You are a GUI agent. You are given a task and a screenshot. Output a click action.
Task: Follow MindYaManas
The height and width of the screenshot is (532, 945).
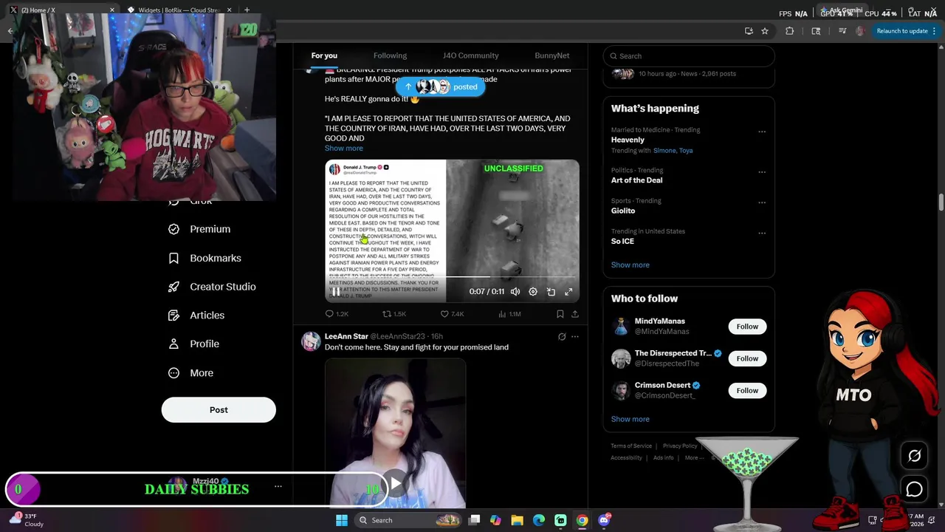click(x=747, y=327)
